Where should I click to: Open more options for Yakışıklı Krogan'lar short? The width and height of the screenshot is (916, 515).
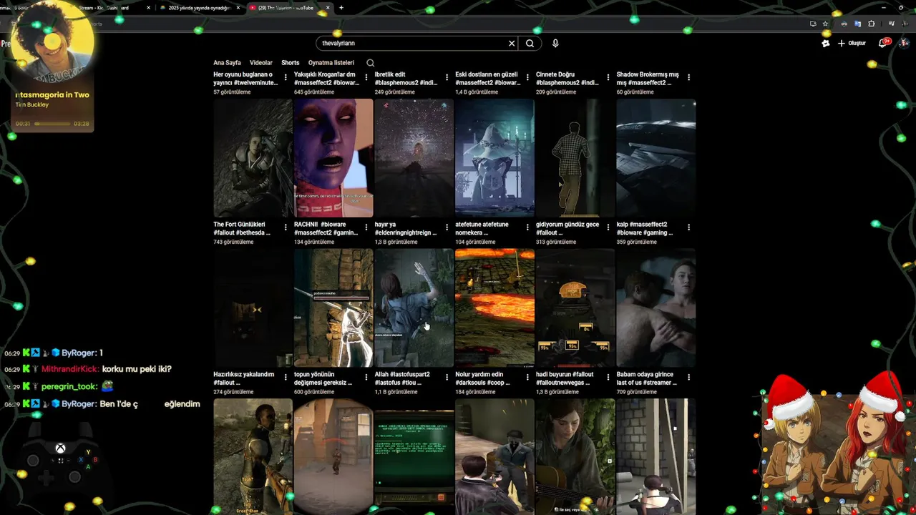point(366,77)
